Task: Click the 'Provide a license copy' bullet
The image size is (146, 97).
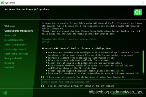Action: (x=81, y=58)
